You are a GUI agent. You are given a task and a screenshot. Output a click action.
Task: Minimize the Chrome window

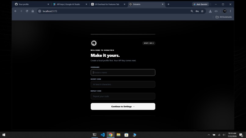pyautogui.click(x=216, y=4)
